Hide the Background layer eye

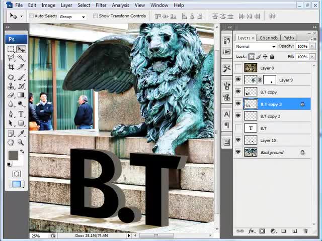238,152
